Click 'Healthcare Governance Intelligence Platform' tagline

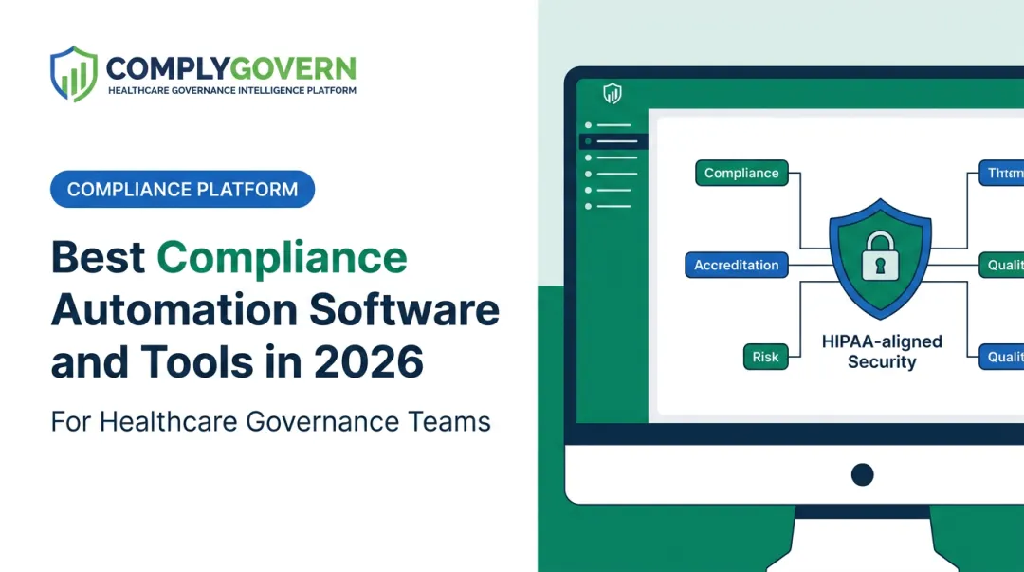[x=232, y=90]
